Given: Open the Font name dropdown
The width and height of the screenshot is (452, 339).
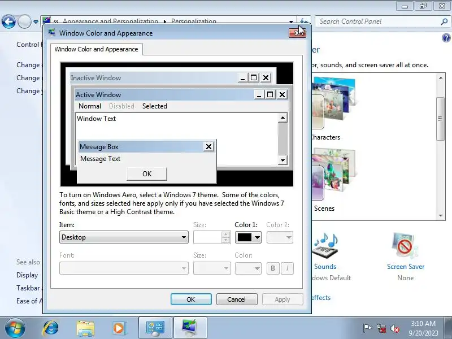Looking at the screenshot, I should (124, 268).
